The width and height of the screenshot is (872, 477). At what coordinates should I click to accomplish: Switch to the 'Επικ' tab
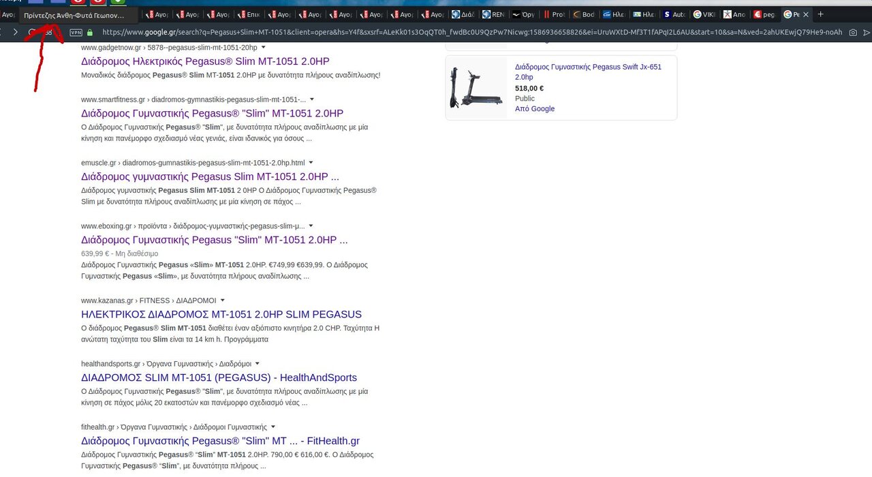tap(248, 14)
